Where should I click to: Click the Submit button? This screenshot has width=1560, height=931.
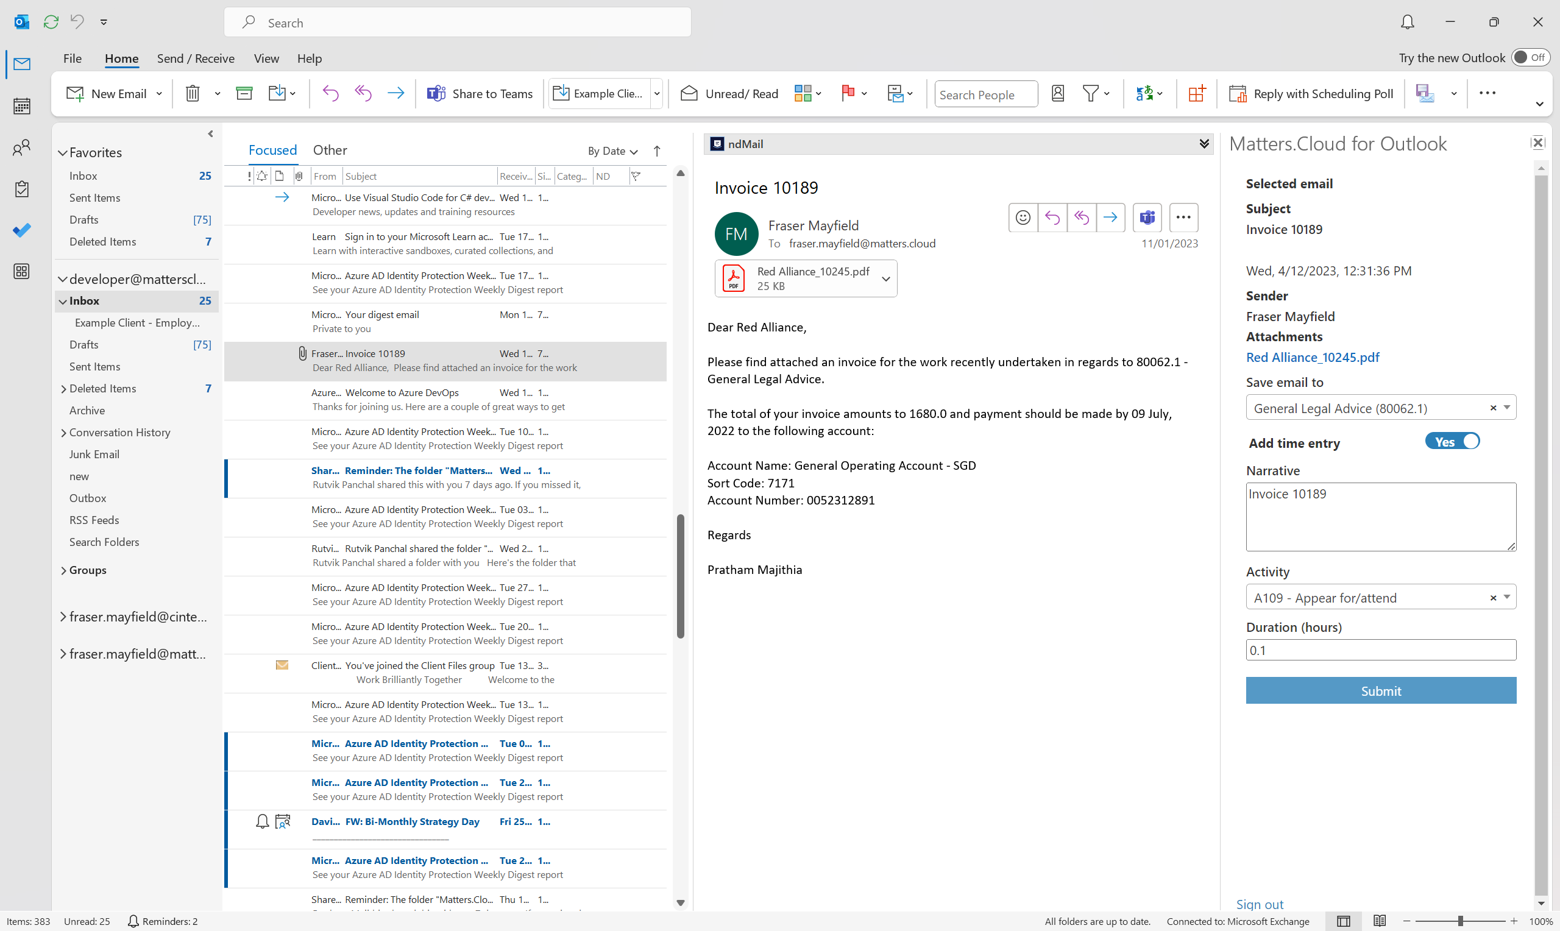click(x=1381, y=690)
